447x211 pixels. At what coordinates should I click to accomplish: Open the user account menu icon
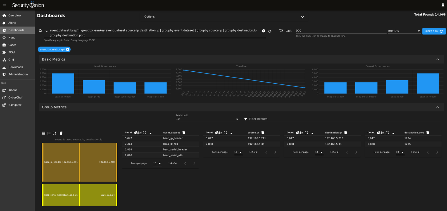coord(443,5)
